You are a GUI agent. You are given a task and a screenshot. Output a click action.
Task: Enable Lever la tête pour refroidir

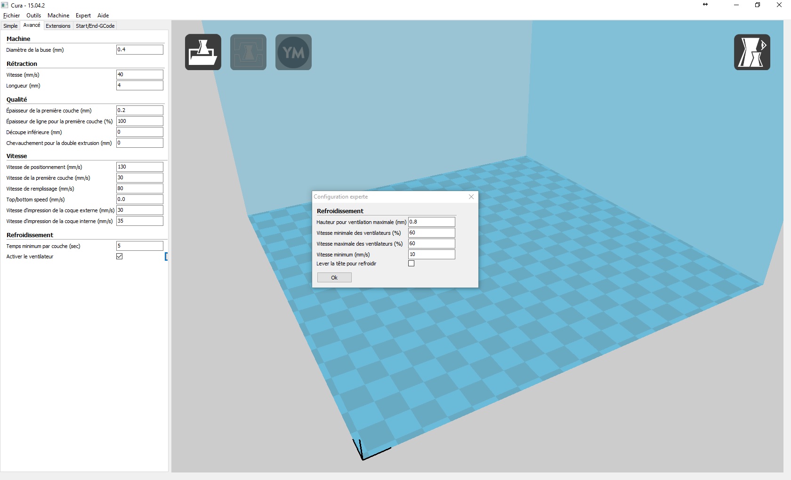411,264
